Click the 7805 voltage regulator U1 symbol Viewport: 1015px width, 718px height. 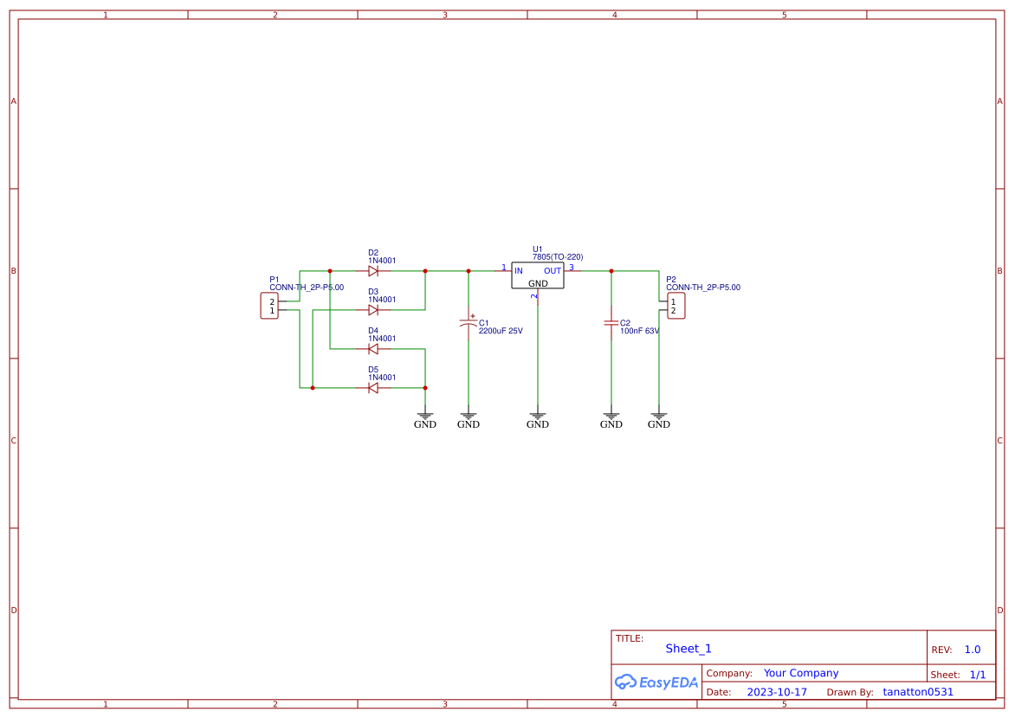538,275
